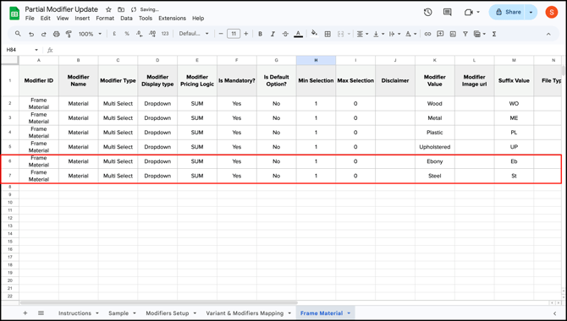Click the merge cells icon
Screen dimensions: 567x321
(341, 34)
